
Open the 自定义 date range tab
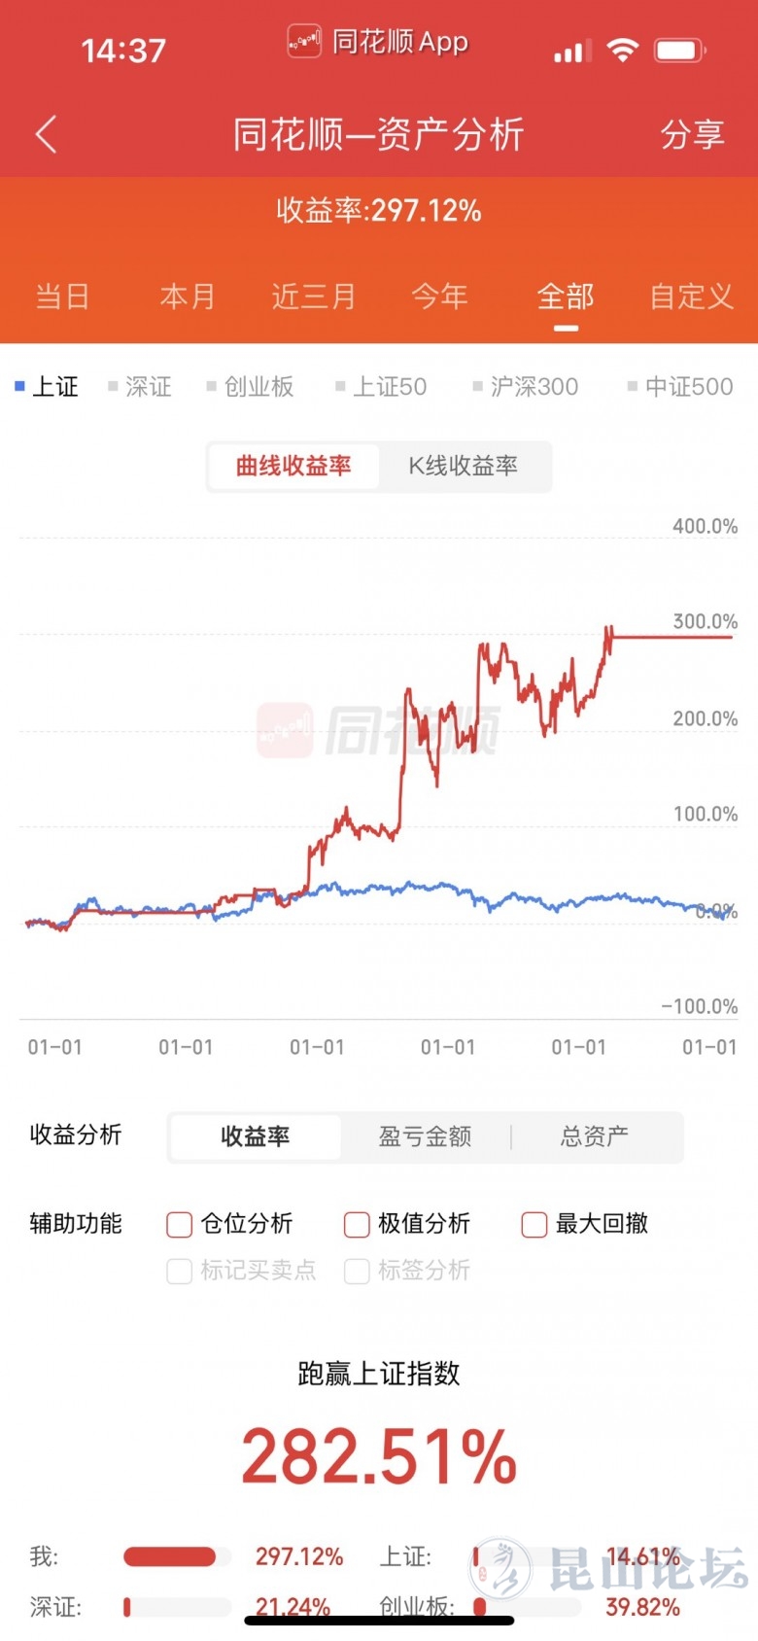point(691,297)
